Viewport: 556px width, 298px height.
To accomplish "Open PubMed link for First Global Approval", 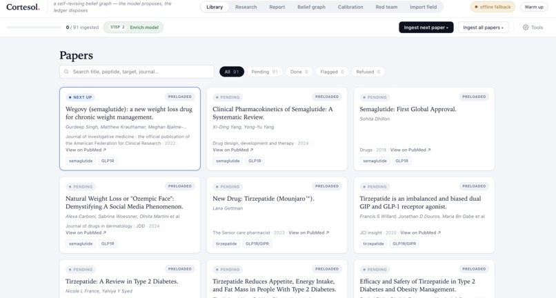I will tap(410, 150).
